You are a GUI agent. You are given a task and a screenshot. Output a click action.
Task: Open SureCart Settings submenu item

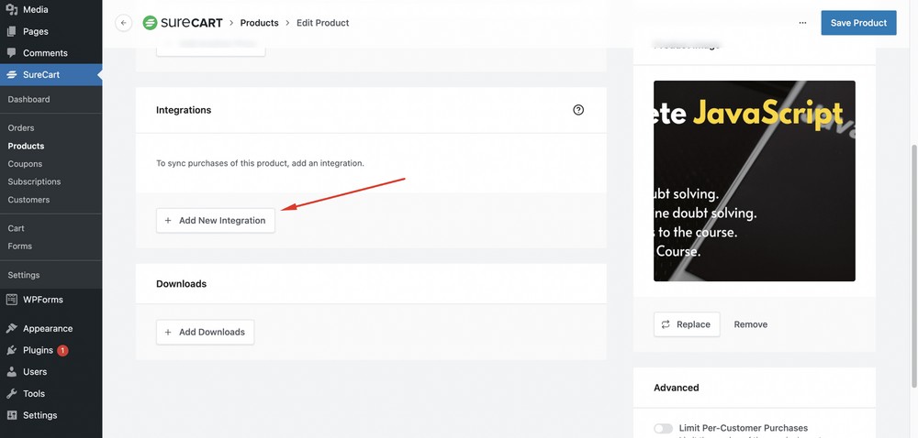pyautogui.click(x=24, y=275)
